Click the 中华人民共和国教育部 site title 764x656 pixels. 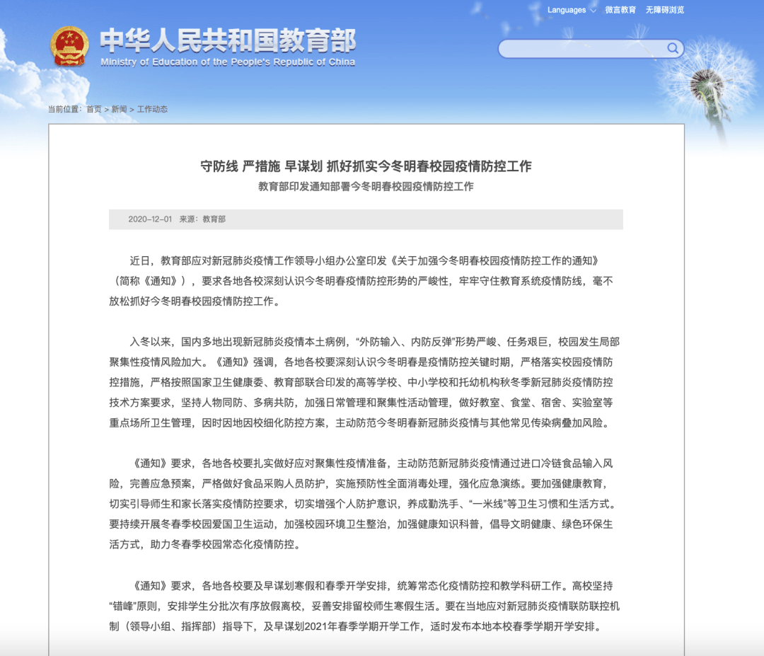(x=227, y=40)
